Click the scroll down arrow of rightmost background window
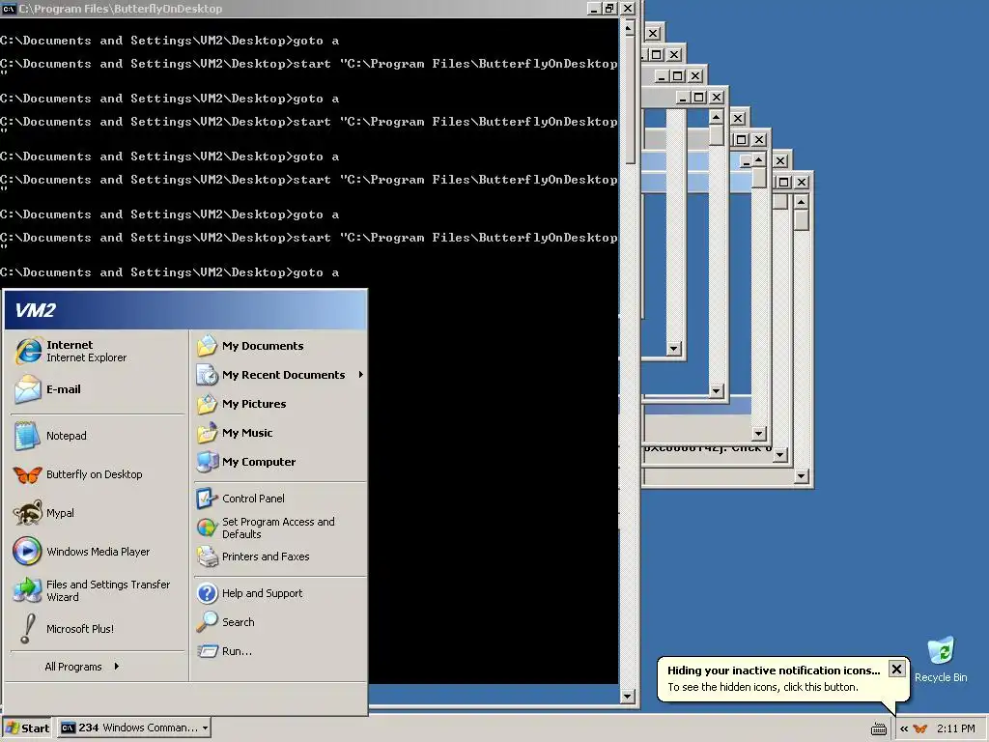Screen dimensions: 989x742 click(x=801, y=476)
